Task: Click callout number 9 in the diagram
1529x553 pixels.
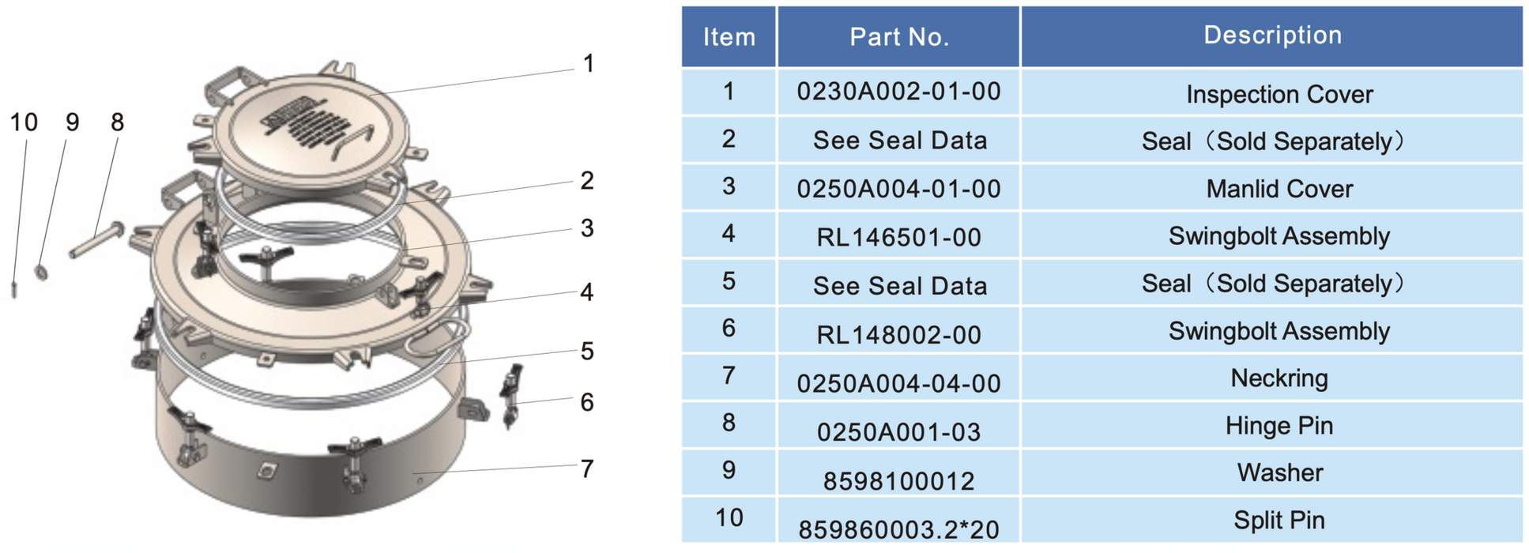Action: point(73,122)
